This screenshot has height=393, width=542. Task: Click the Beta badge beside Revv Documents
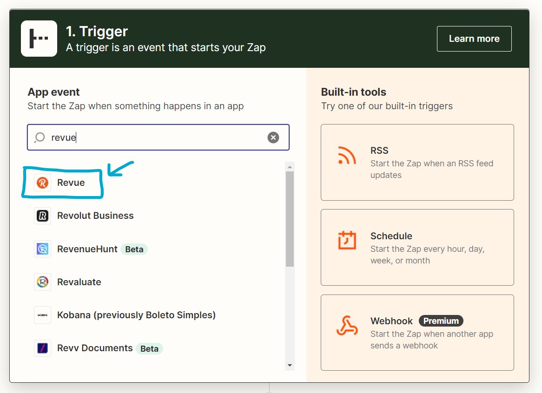point(149,349)
